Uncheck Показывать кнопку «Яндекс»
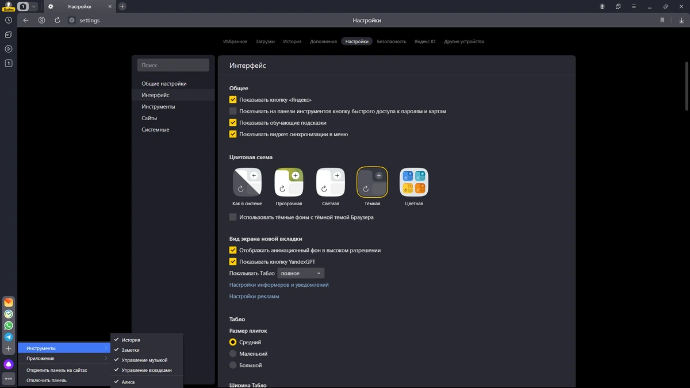 (x=233, y=99)
